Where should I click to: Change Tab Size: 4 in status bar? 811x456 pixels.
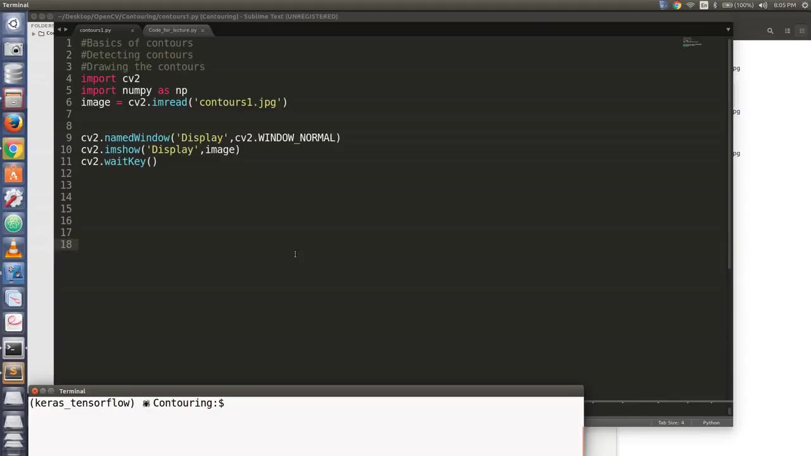[671, 422]
